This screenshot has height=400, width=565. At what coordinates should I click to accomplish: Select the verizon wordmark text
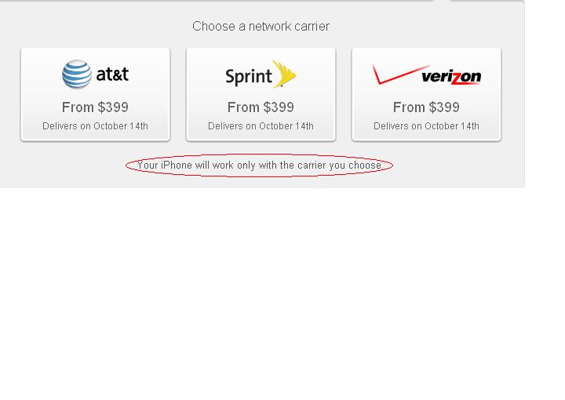point(451,77)
